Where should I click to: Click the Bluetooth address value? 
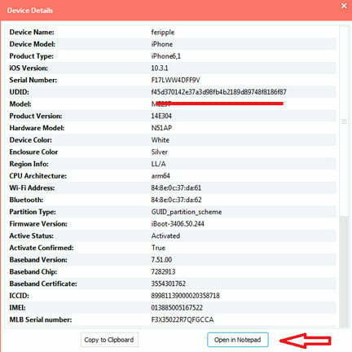point(176,200)
